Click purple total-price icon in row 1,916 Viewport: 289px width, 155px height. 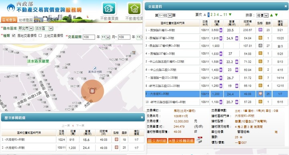(x=221, y=38)
